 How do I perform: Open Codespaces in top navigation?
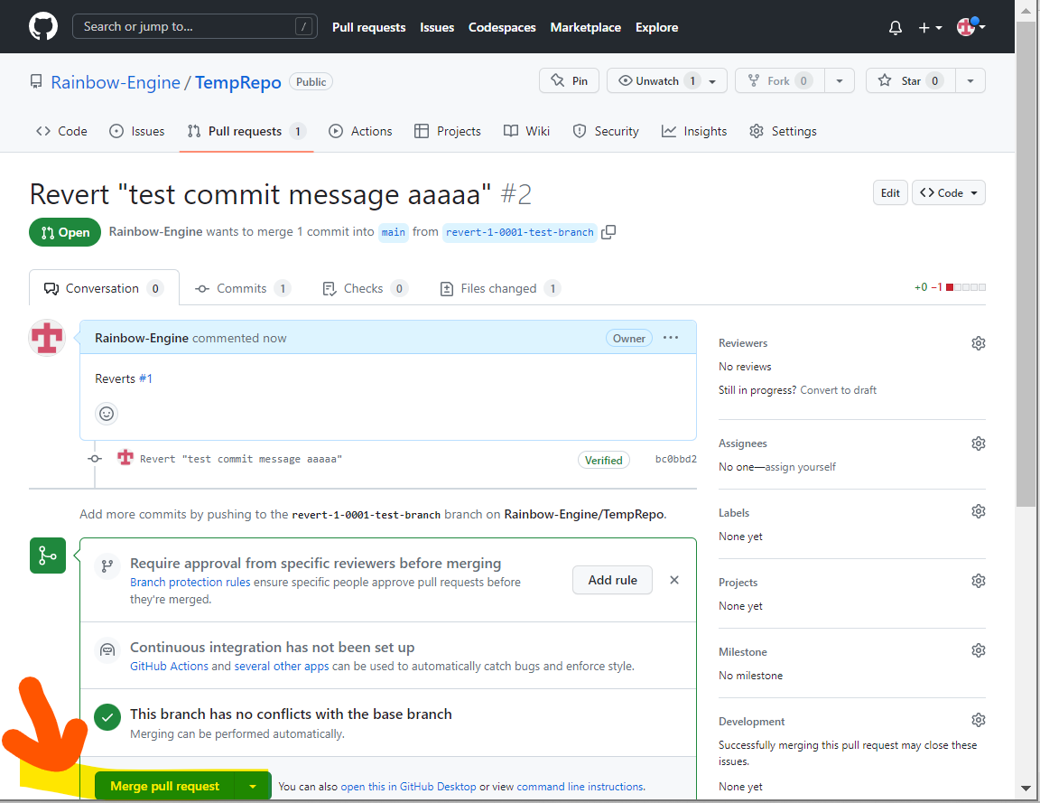click(x=502, y=27)
